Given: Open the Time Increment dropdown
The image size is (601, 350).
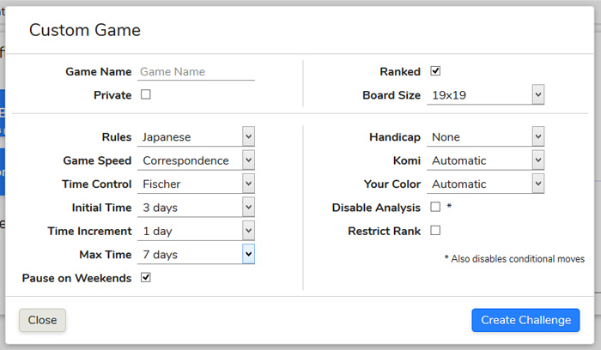Looking at the screenshot, I should (196, 231).
